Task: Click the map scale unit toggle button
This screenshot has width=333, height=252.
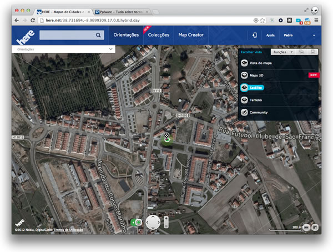Action: 306,228
